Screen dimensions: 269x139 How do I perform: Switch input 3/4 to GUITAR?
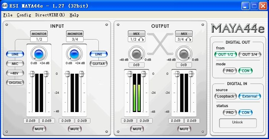(x=99, y=63)
